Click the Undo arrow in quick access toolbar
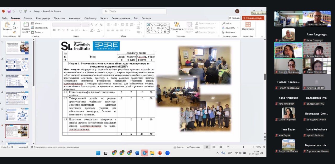335x164 pixels. point(14,11)
